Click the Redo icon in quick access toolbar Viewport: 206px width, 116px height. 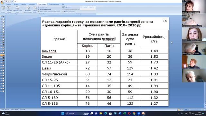click(x=12, y=1)
